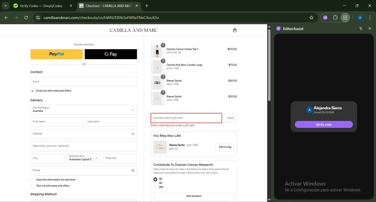This screenshot has height=202, width=376.
Task: Open the State/territory dropdown
Action: (x=84, y=158)
